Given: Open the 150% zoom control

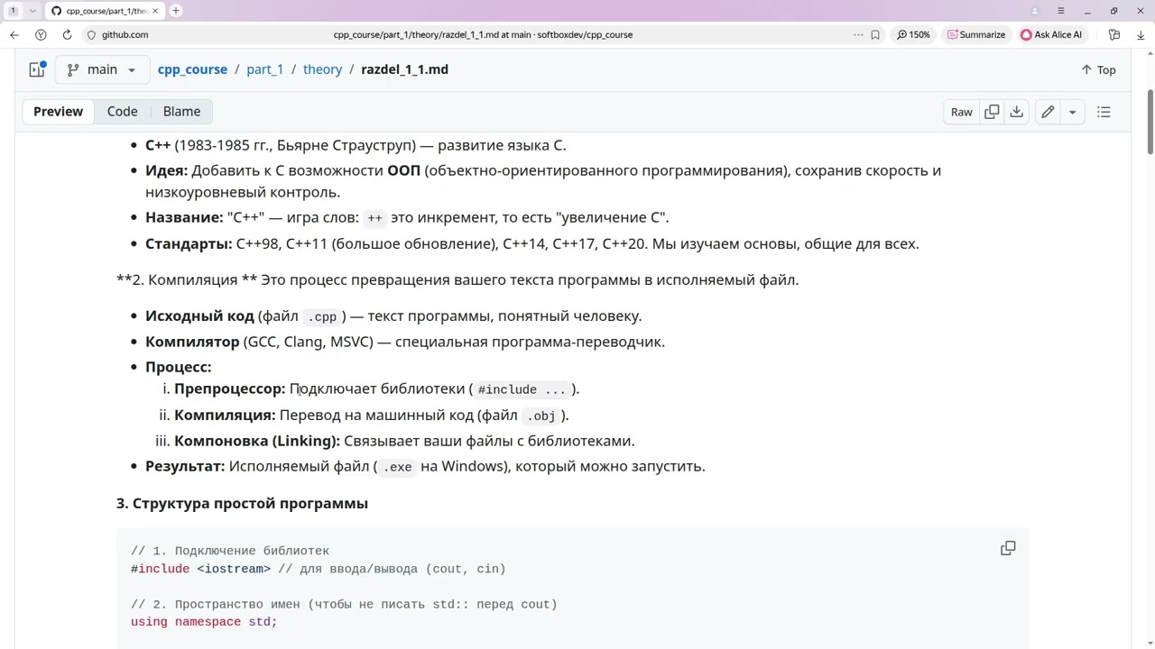Looking at the screenshot, I should point(913,34).
